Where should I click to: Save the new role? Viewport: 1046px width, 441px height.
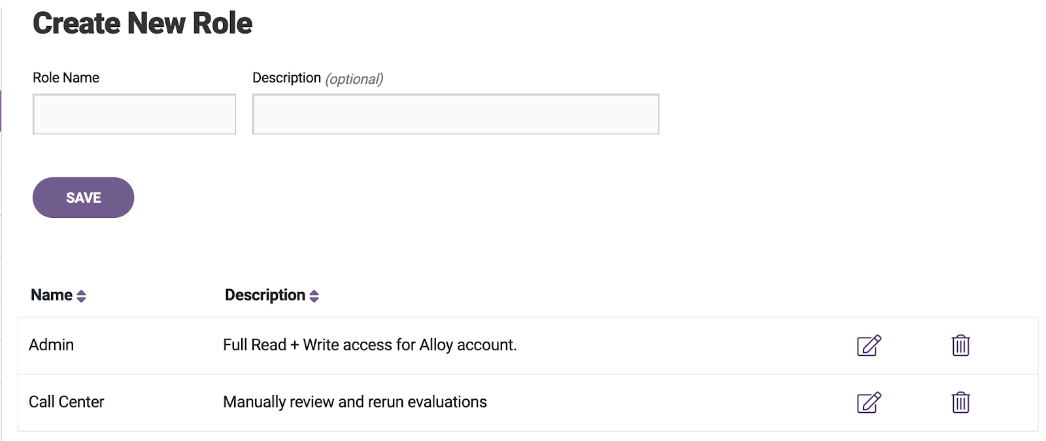[83, 198]
